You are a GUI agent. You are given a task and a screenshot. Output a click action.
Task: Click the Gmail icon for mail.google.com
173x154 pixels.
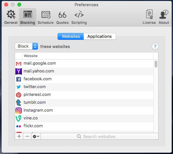pos(19,64)
